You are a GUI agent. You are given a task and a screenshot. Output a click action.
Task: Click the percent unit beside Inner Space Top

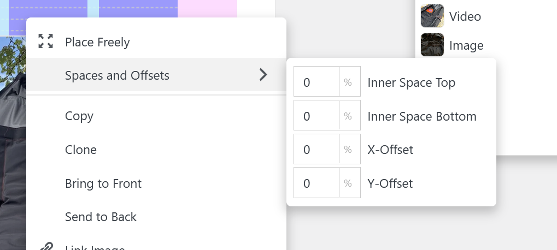[x=348, y=82]
